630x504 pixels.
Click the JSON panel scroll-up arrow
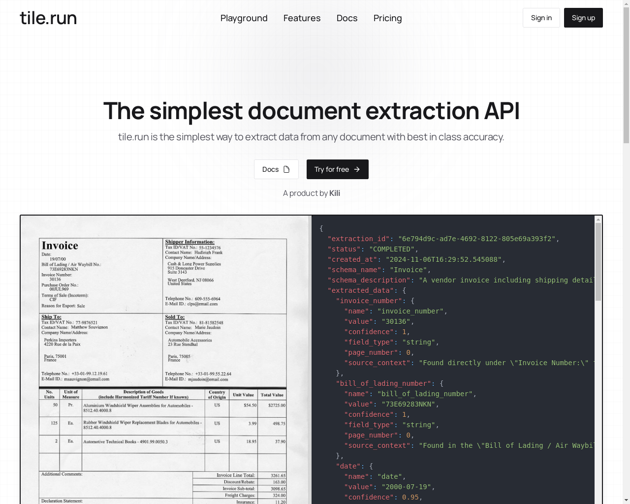coord(598,220)
